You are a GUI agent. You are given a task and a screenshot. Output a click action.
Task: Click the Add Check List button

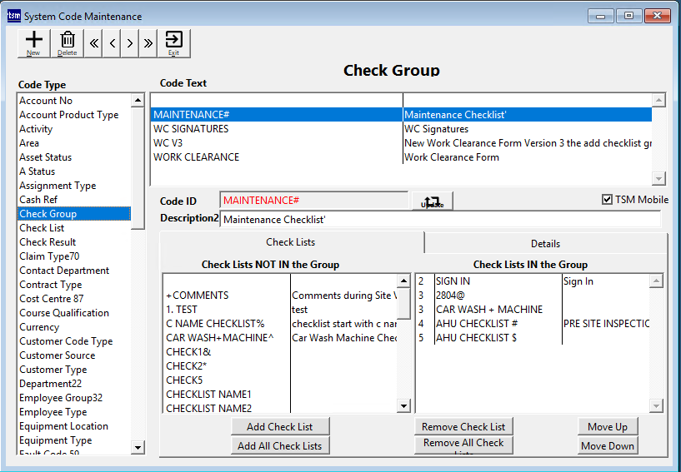pyautogui.click(x=280, y=427)
